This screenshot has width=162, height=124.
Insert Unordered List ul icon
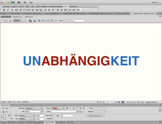pos(45,10)
